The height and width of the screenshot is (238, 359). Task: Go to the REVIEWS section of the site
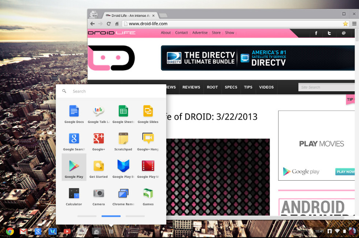click(x=191, y=87)
